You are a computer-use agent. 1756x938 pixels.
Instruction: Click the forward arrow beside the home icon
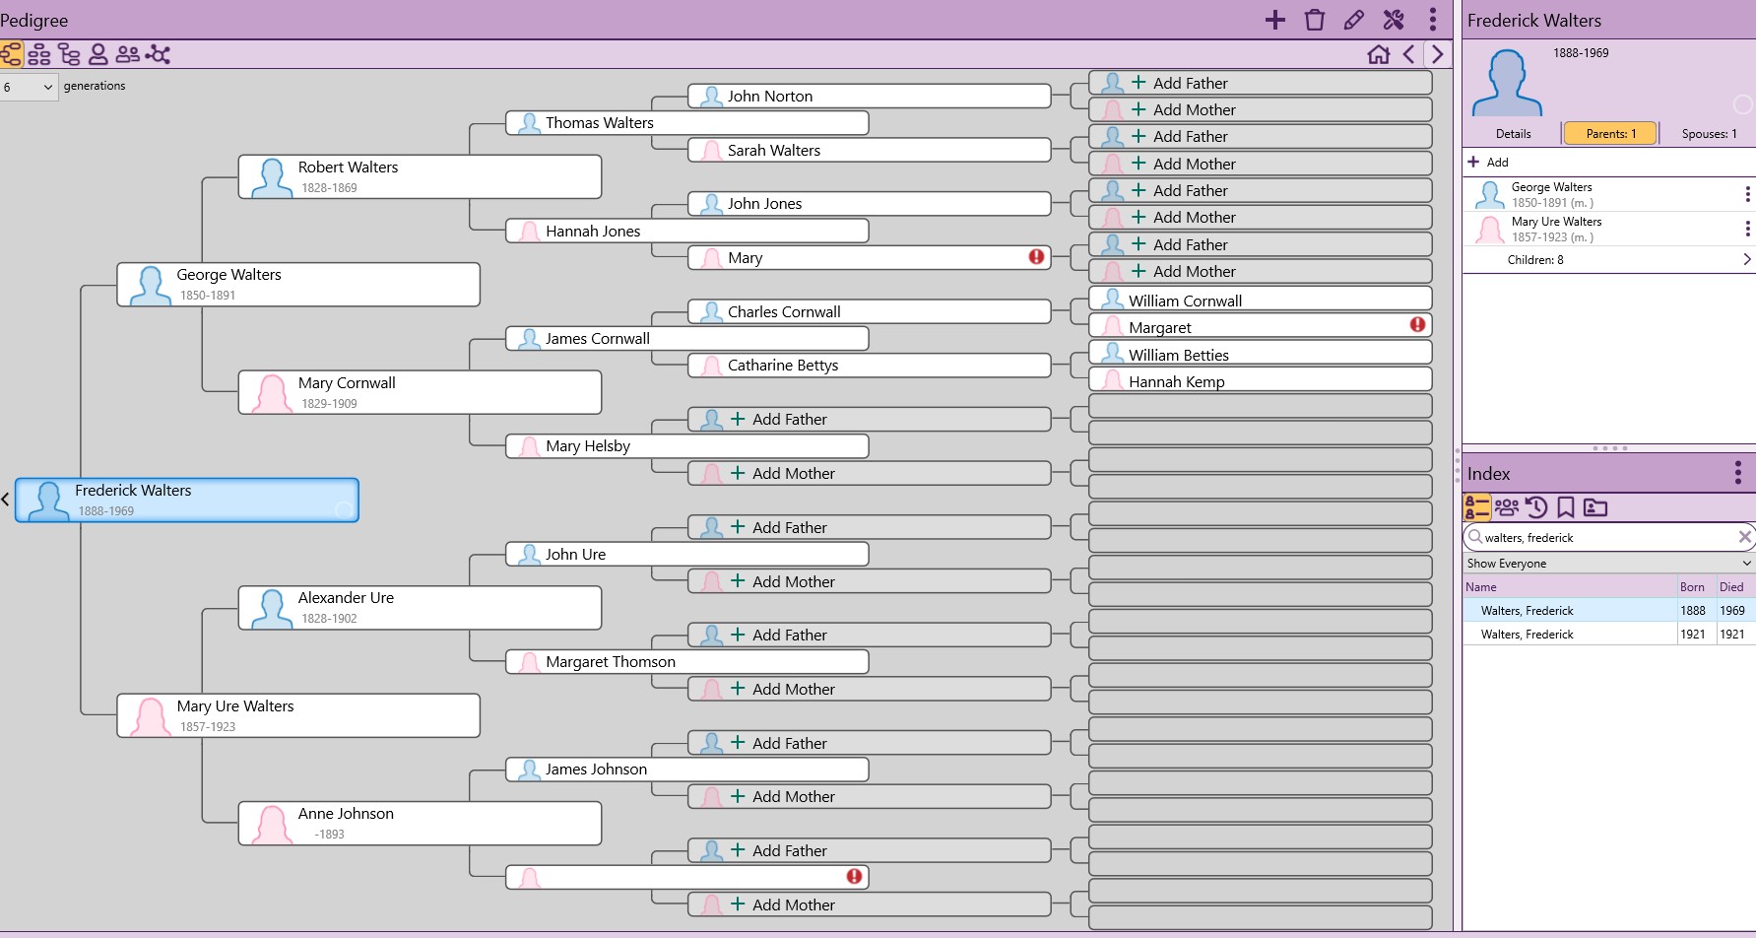click(x=1438, y=54)
